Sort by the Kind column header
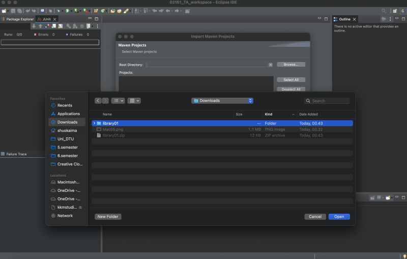The image size is (407, 259). click(x=279, y=114)
